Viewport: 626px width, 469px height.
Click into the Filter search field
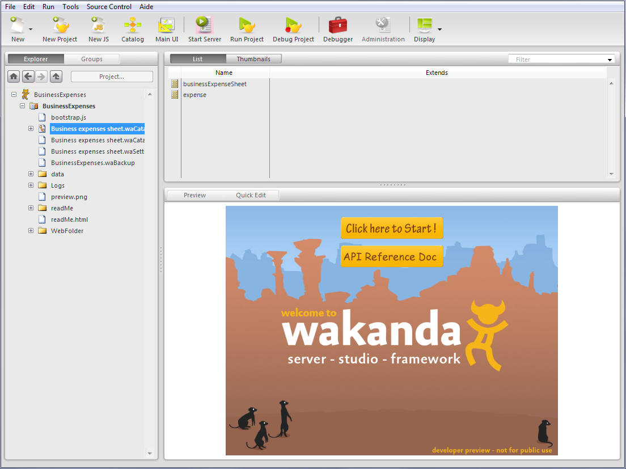pos(557,60)
